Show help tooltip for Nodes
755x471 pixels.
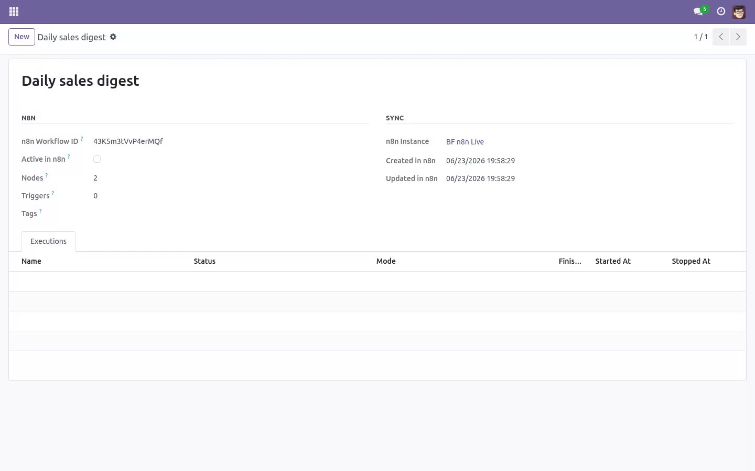tap(47, 176)
